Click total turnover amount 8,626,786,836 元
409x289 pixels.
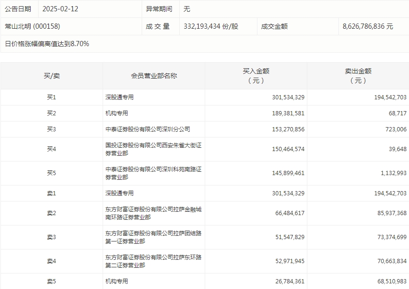coord(368,26)
